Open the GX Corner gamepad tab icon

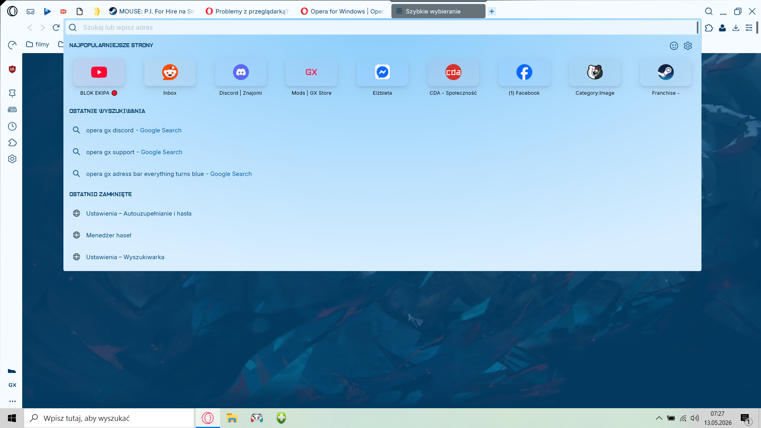coord(31,11)
